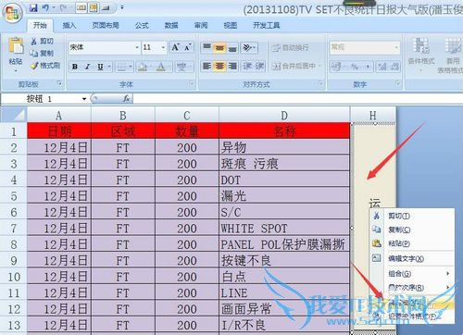Screen dimensions: 463x335
Task: Switch to the 审阅 ribbon tab
Action: click(x=201, y=25)
